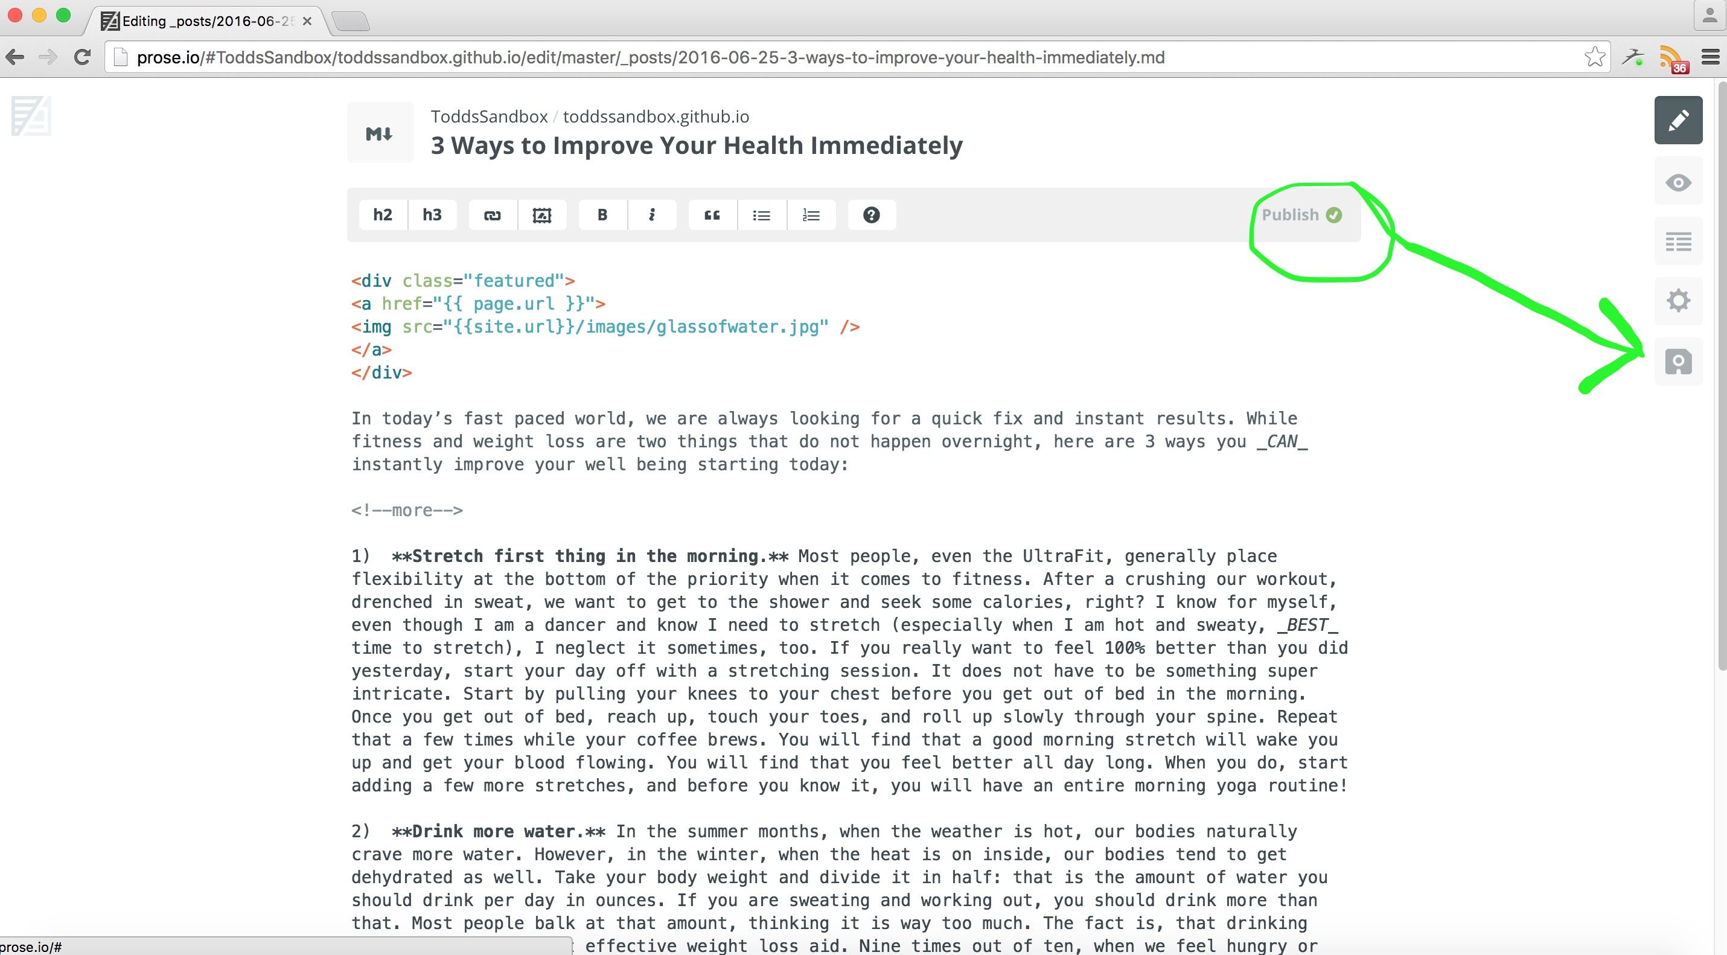
Task: Switch to edit mode pencil icon
Action: click(x=1678, y=121)
